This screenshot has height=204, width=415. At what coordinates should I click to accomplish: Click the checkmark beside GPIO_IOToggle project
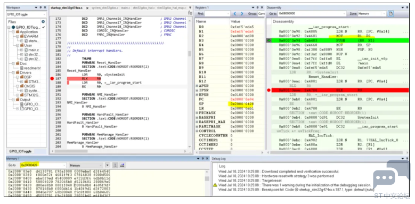(x=43, y=27)
